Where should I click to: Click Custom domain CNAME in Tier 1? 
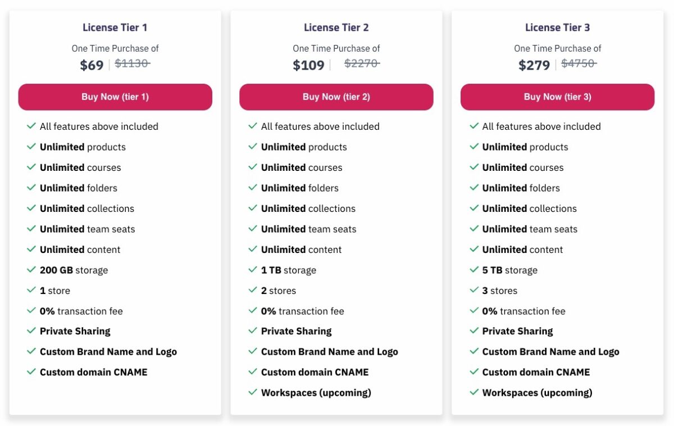[94, 372]
